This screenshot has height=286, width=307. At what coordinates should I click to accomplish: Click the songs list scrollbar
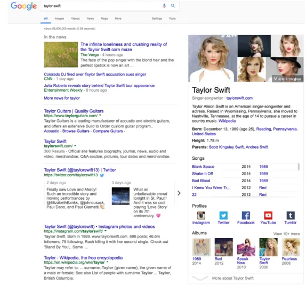point(298,167)
